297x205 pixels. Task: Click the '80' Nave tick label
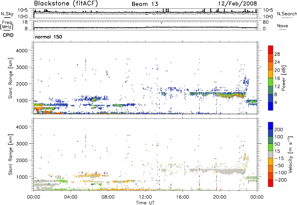265,22
